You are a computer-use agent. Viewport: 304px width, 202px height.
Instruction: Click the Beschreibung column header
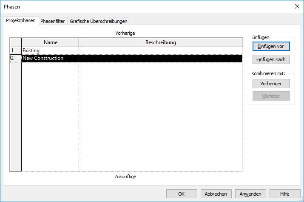coord(161,42)
